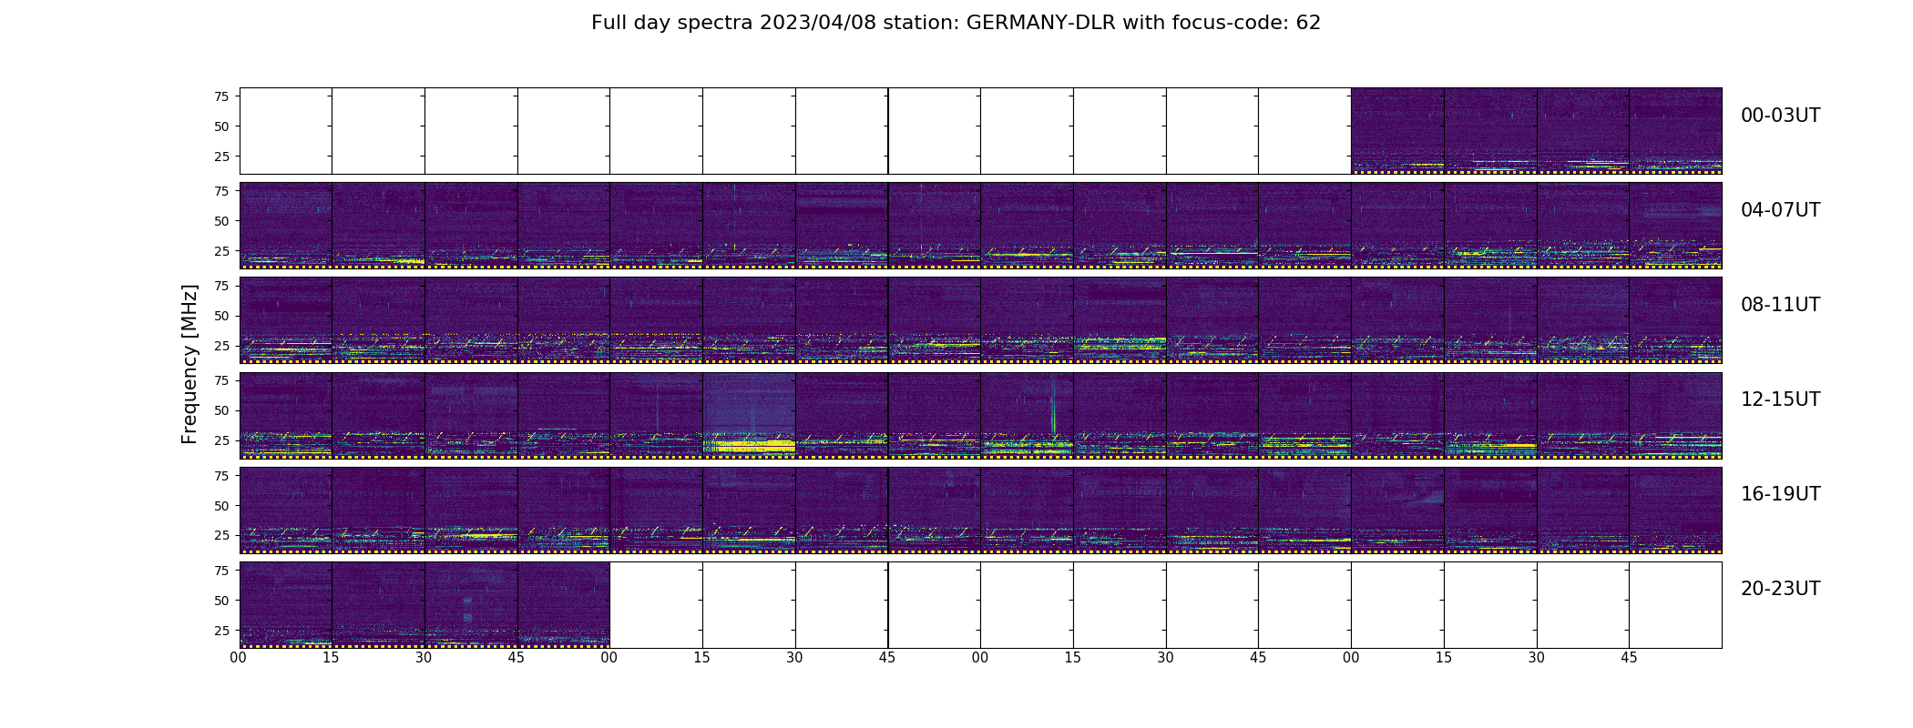This screenshot has height=728, width=1913.
Task: Select the 50 tick label beside the 12-15UT row
Action: click(221, 410)
